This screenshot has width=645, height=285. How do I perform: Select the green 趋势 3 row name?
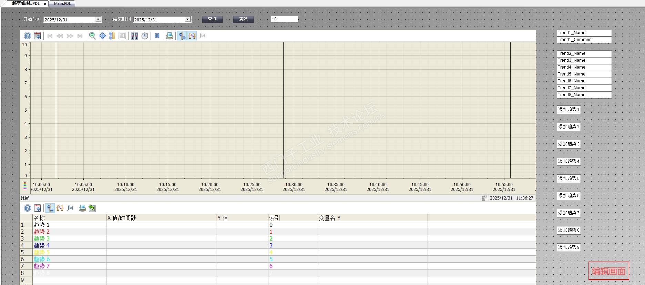pos(41,238)
